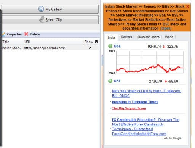
Task: Switch to the Sectors tab
Action: tap(126, 37)
